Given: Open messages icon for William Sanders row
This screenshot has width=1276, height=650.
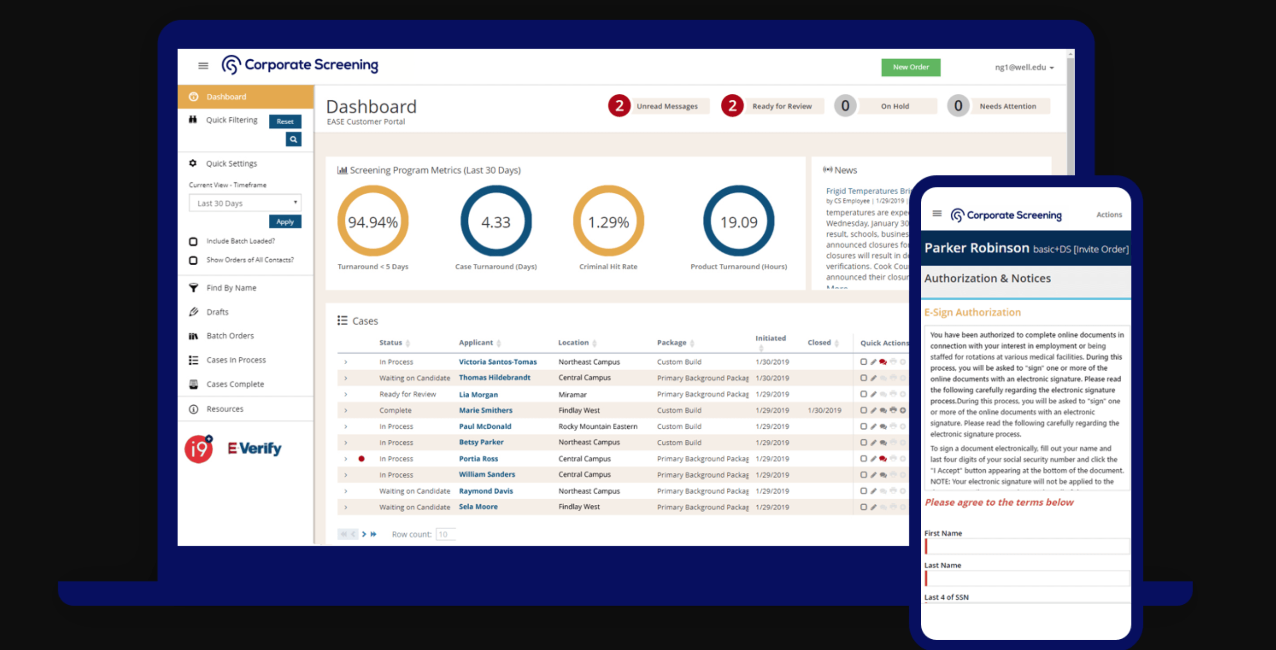Looking at the screenshot, I should [x=883, y=475].
